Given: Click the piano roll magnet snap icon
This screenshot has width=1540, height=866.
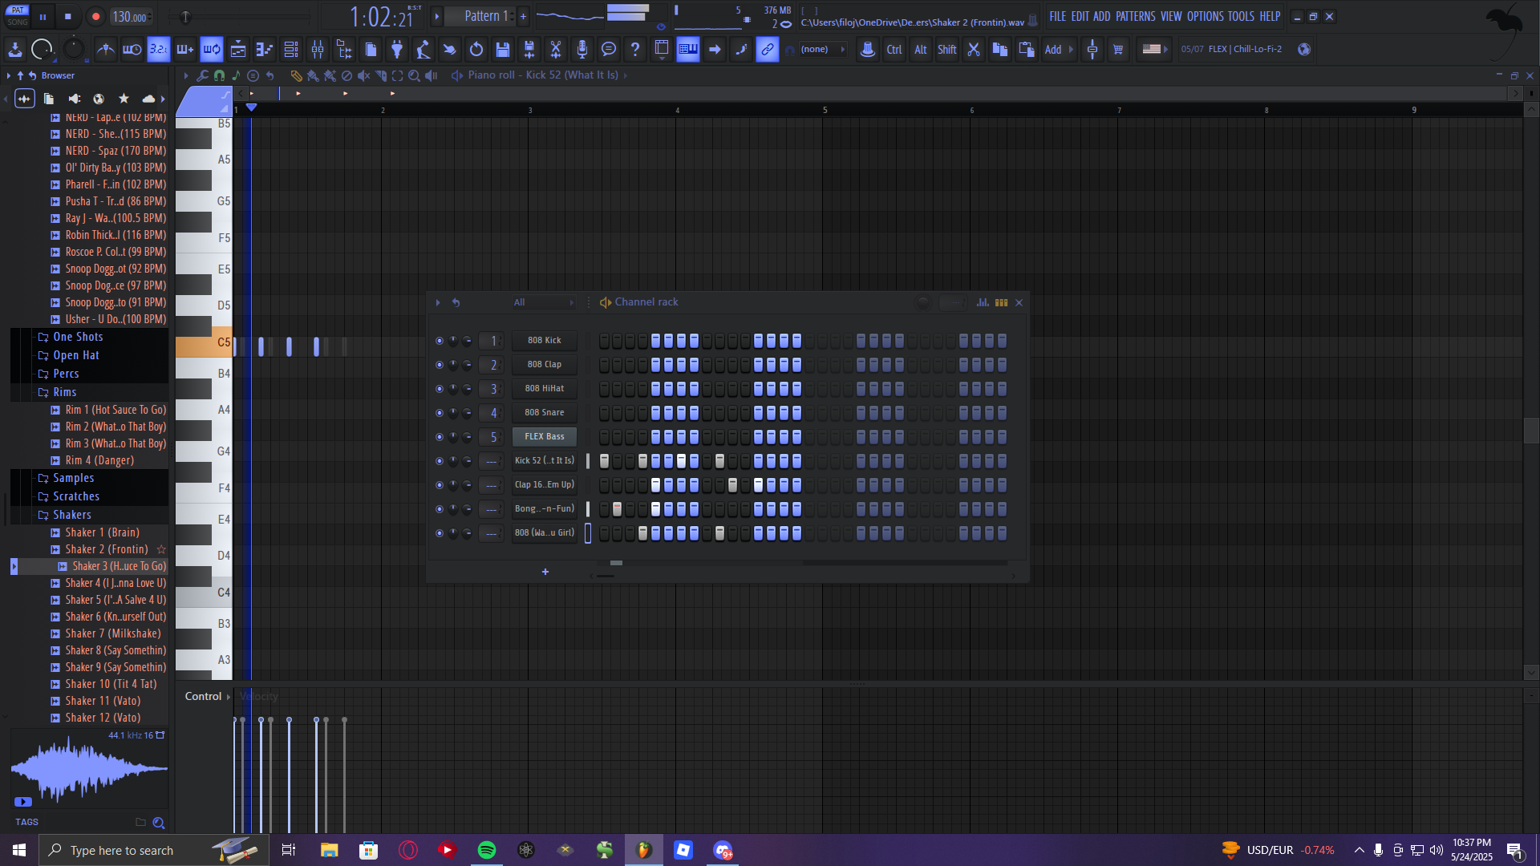Looking at the screenshot, I should (219, 75).
